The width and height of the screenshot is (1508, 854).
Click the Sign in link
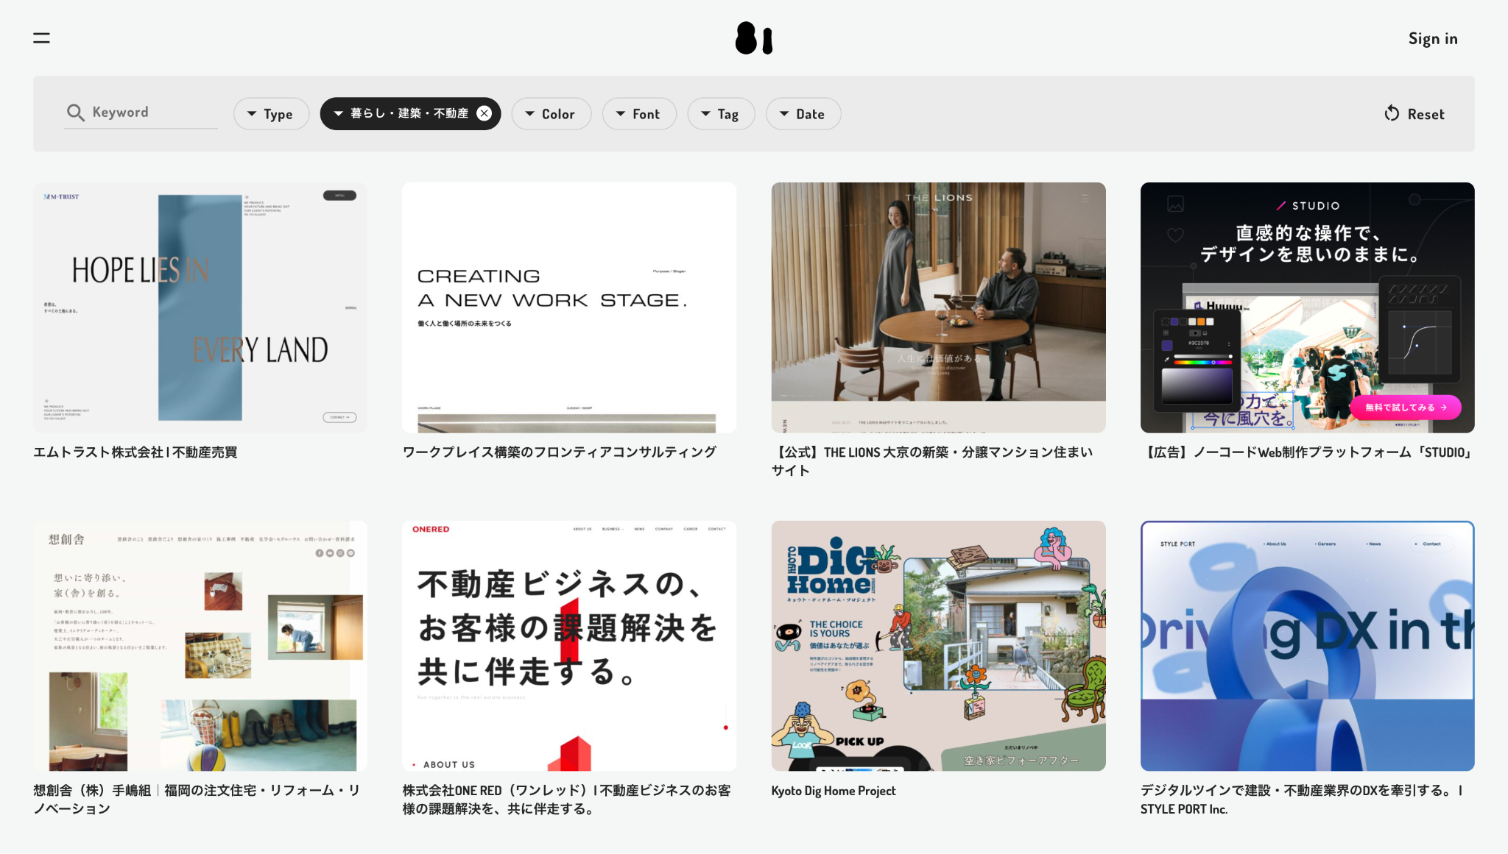click(1432, 39)
